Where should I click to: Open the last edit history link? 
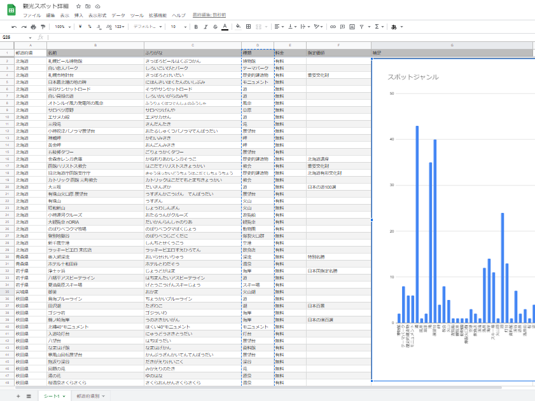point(208,15)
